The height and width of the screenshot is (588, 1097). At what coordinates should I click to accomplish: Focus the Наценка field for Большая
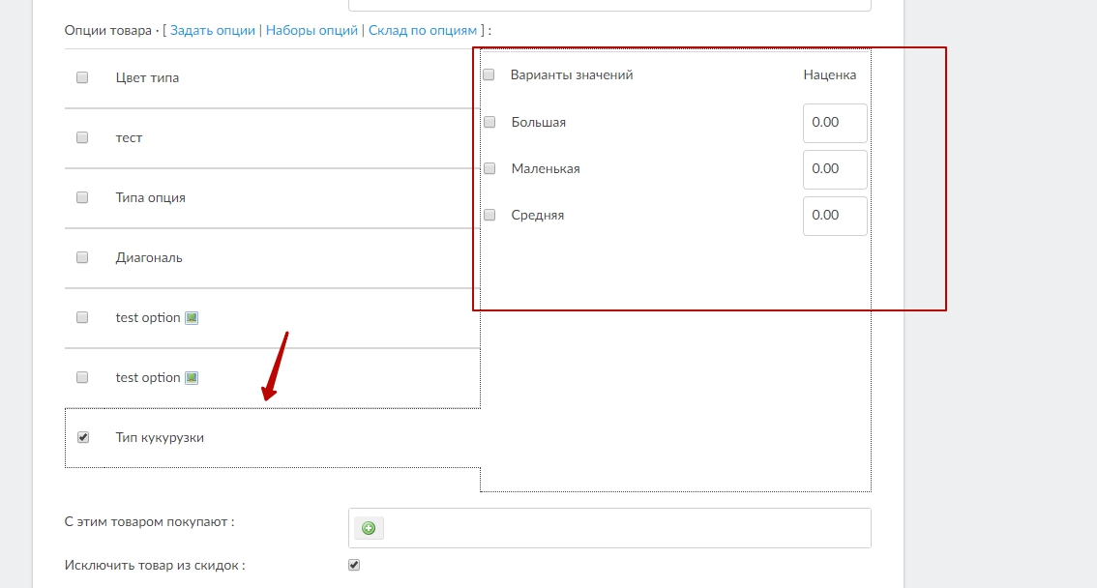click(835, 123)
